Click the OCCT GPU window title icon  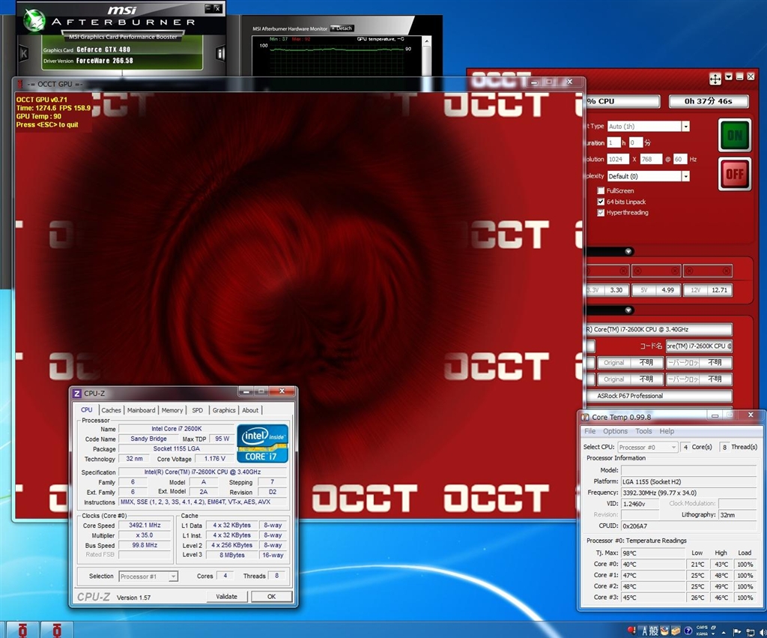20,84
